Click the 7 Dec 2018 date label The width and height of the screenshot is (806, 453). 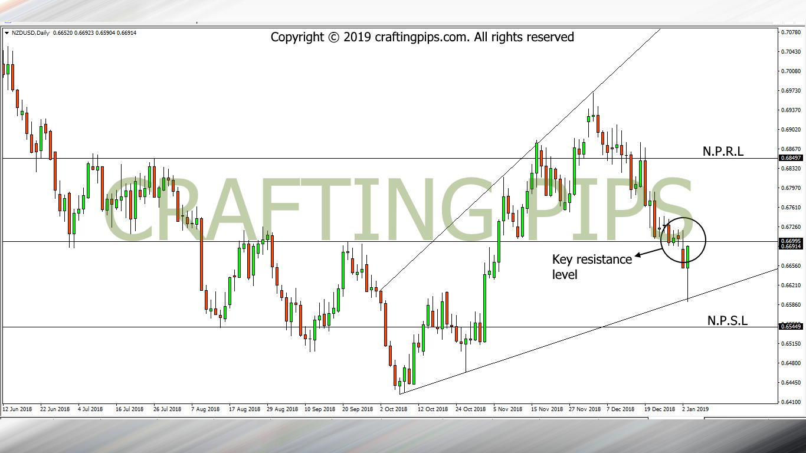(621, 408)
